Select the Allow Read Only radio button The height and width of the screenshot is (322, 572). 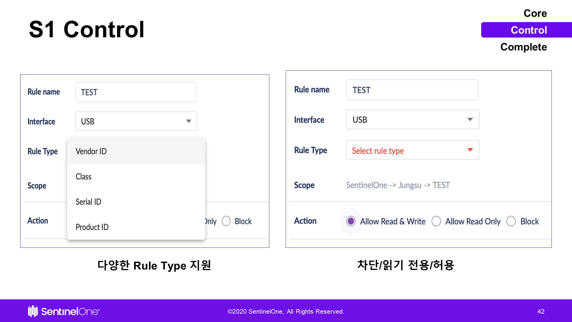coord(436,221)
